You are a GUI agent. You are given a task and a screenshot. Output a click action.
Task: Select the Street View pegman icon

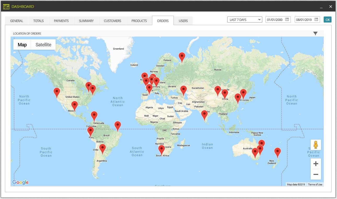pyautogui.click(x=316, y=145)
